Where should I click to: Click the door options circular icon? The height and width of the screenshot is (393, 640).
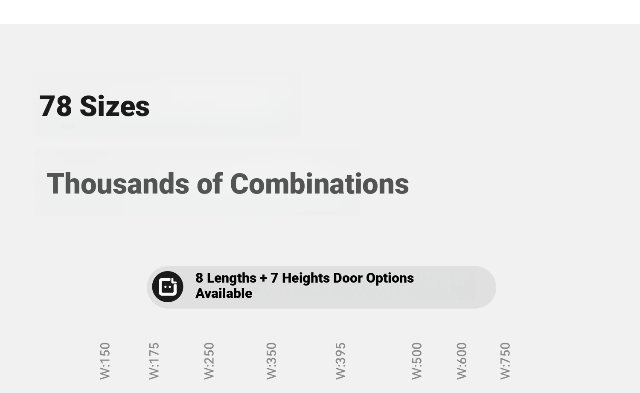(x=168, y=287)
